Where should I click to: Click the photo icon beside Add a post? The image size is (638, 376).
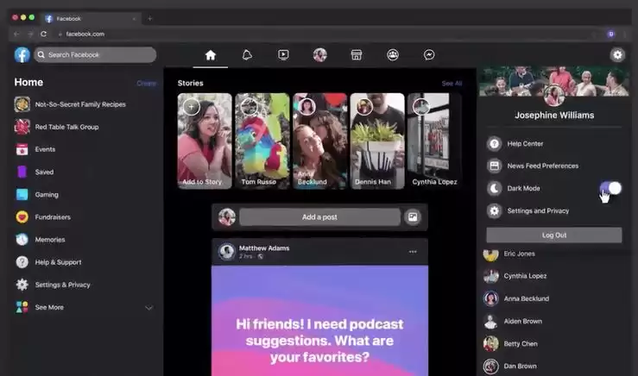(x=413, y=217)
